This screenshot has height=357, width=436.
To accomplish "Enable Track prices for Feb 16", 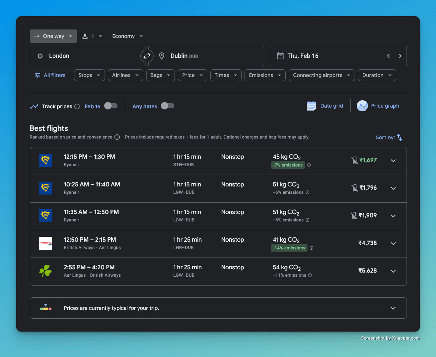I will click(x=110, y=106).
